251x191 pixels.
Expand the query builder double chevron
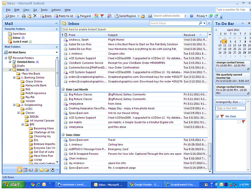coord(209,23)
